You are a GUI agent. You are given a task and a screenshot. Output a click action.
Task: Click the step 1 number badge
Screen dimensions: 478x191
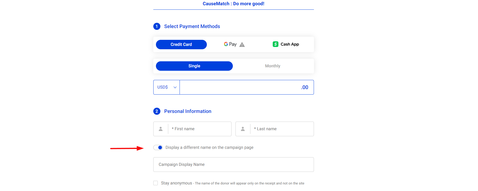157,26
